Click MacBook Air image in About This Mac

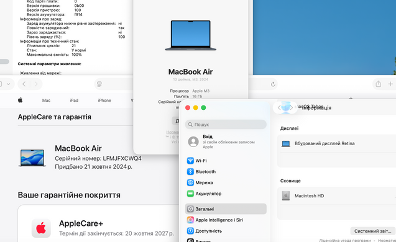point(190,35)
